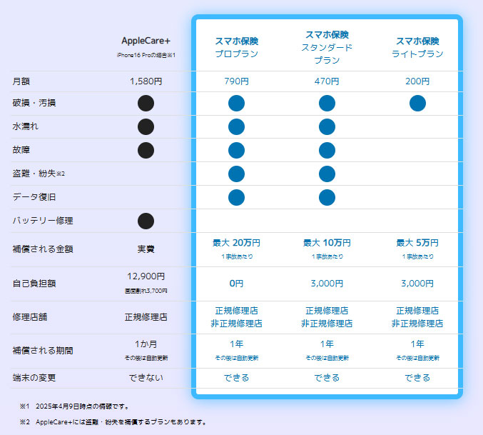The height and width of the screenshot is (435, 483).
Task: Click the blue dot for ライトプラン 破損・汚損
Action: click(x=417, y=103)
